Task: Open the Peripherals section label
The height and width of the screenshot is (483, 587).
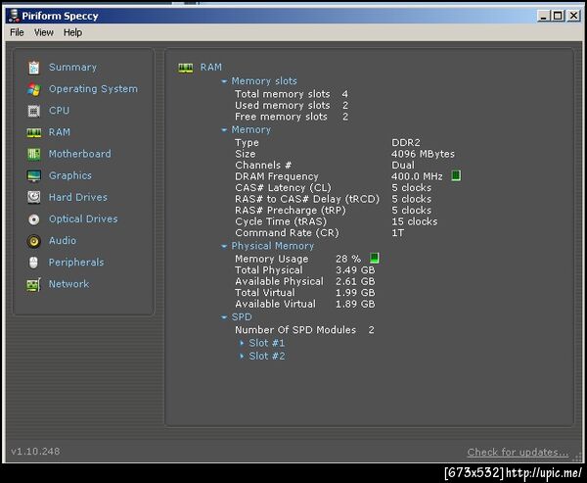Action: 76,263
